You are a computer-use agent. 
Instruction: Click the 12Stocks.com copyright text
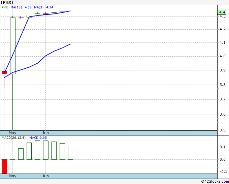click(215, 182)
